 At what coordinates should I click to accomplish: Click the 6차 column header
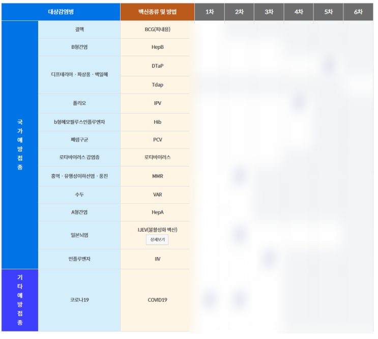pos(358,12)
